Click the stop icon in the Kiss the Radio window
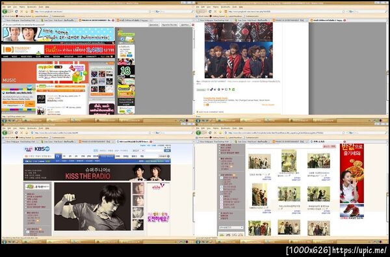Viewport: 390px width, 257px height. [21, 133]
